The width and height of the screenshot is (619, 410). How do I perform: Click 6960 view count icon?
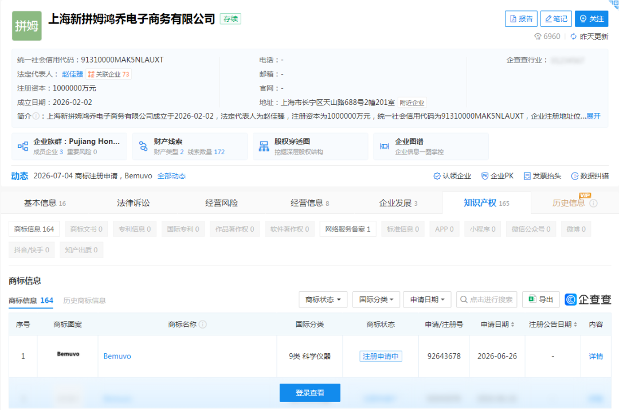point(538,37)
